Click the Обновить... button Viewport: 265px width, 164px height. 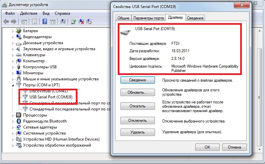(x=138, y=92)
